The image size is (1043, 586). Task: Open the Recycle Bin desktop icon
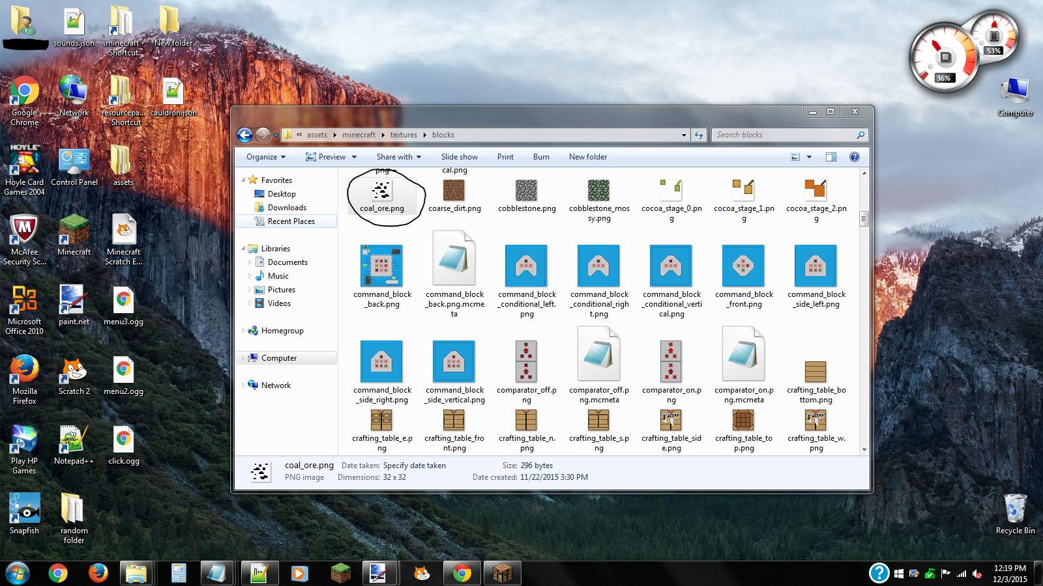pyautogui.click(x=1015, y=509)
